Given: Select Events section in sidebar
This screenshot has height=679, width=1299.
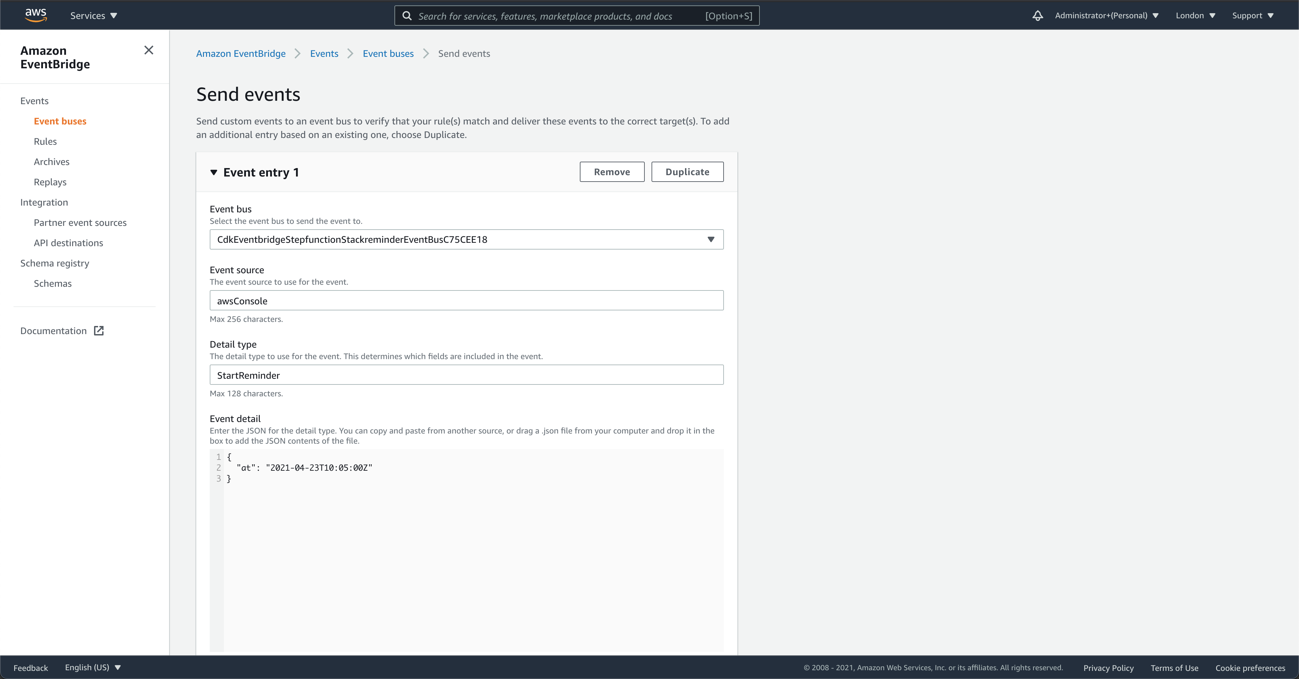Looking at the screenshot, I should tap(34, 101).
